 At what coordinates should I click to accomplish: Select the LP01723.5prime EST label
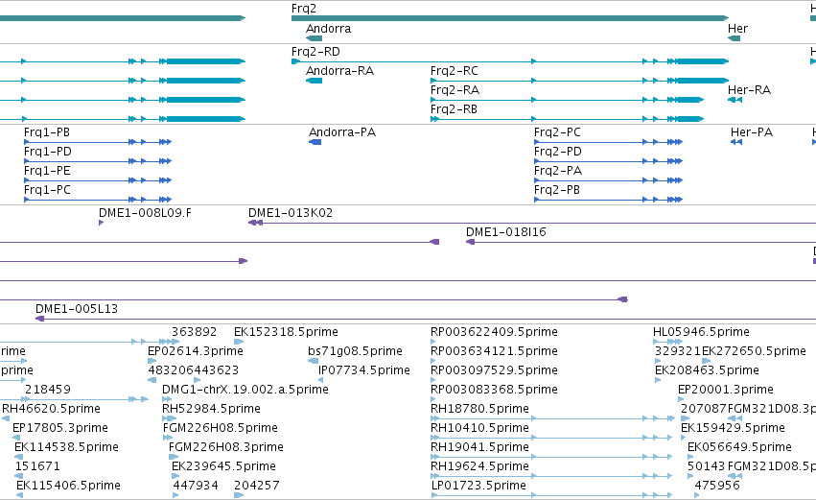[x=478, y=486]
